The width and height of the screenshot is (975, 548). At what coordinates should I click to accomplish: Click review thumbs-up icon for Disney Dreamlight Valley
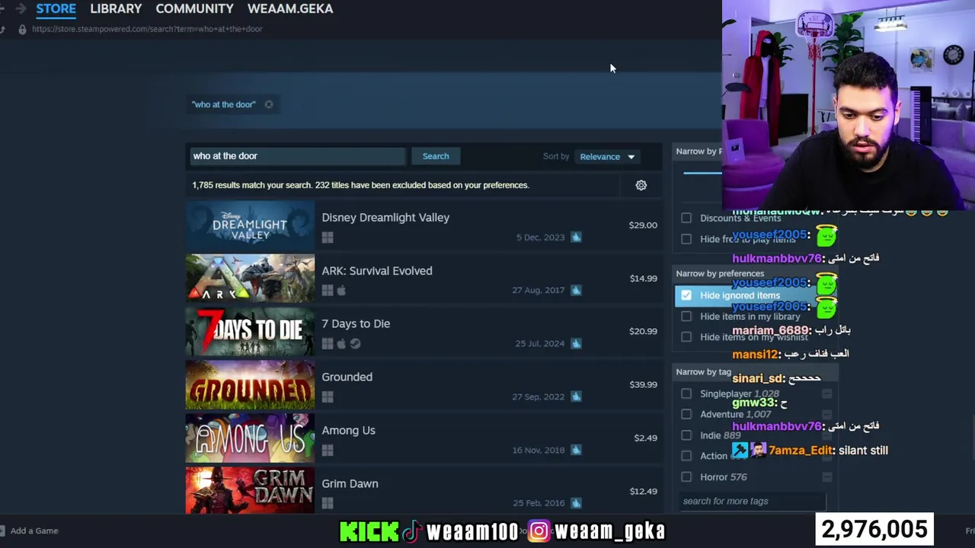pyautogui.click(x=576, y=237)
